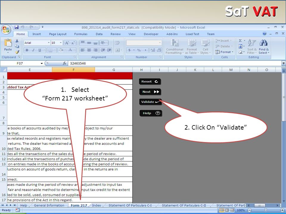
Task: Toggle Italic formatting
Action: tap(33, 50)
